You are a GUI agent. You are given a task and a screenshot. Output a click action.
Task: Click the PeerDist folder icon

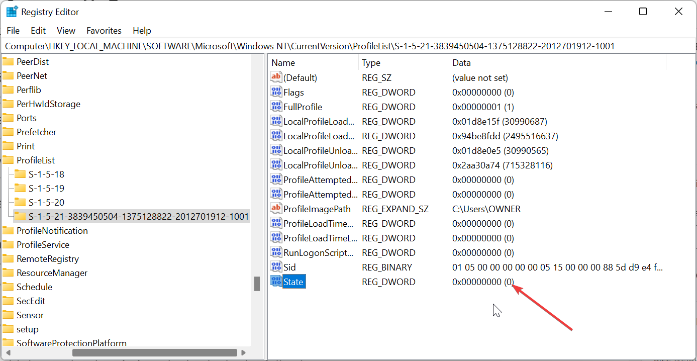(x=8, y=62)
